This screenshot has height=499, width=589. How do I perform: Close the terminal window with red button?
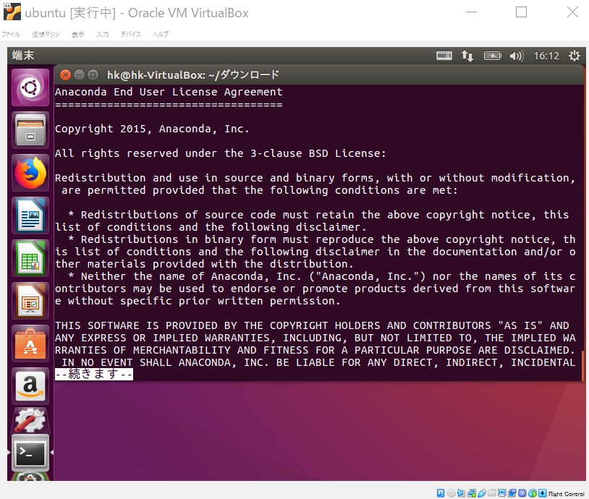pos(65,75)
